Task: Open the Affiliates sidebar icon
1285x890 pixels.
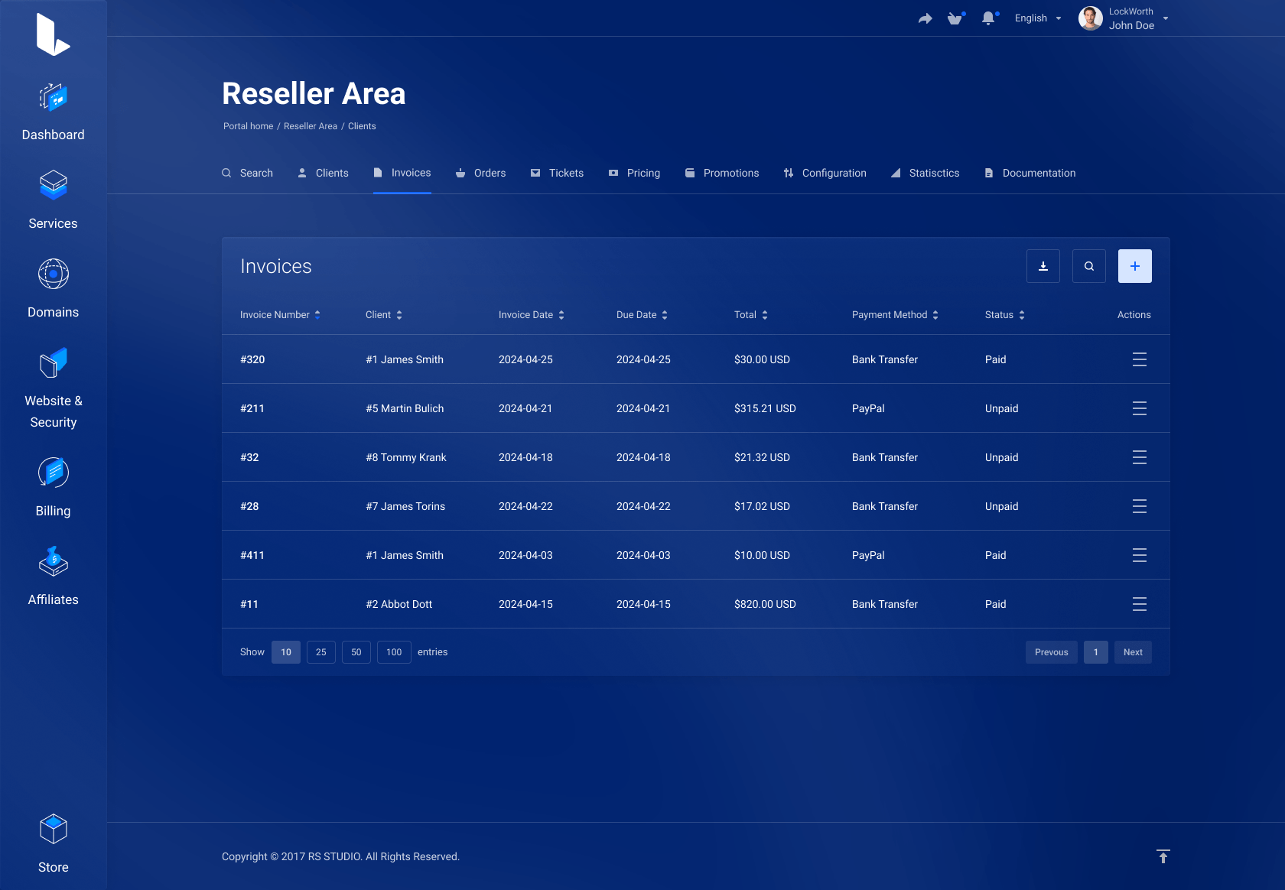Action: coord(53,561)
